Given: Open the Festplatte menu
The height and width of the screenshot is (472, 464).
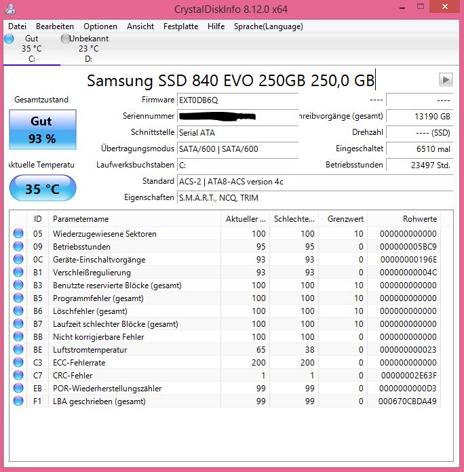Looking at the screenshot, I should click(x=180, y=26).
